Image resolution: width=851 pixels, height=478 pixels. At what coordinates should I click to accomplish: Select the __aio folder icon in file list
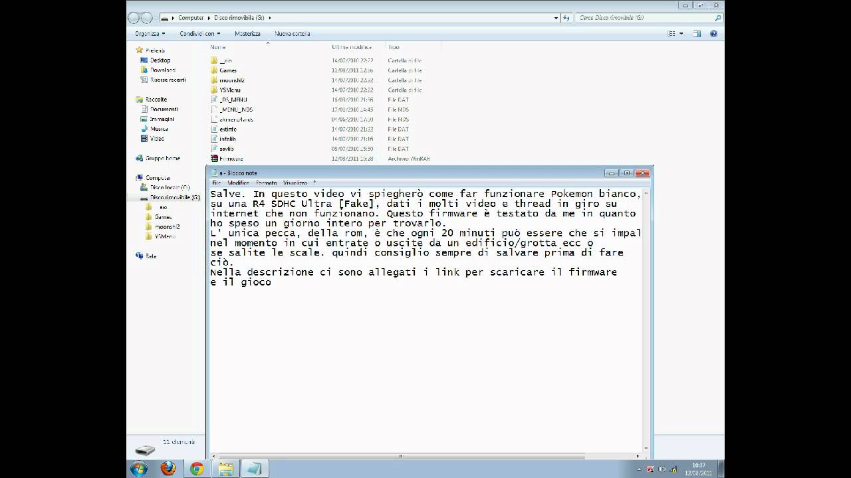(214, 60)
